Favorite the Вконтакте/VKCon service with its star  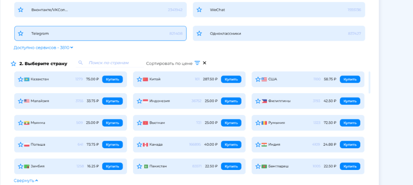click(21, 10)
